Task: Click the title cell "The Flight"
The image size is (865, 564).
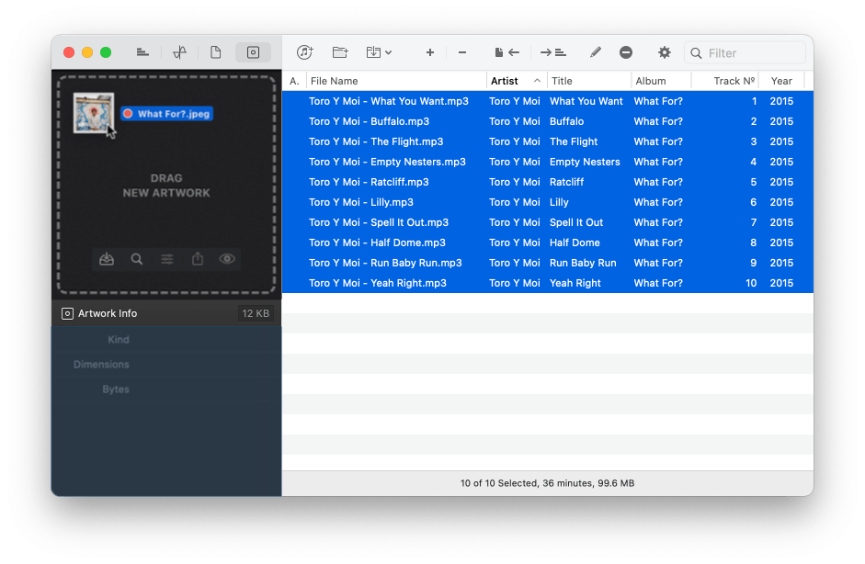Action: (x=574, y=141)
